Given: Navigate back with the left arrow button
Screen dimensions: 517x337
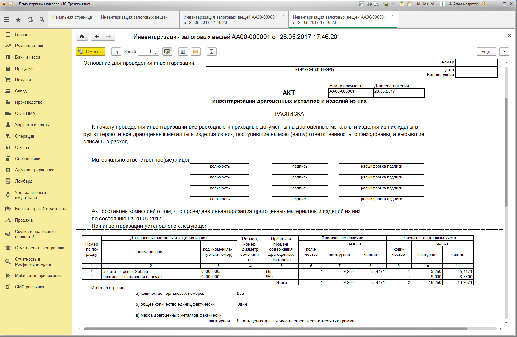Looking at the screenshot, I should tap(97, 37).
